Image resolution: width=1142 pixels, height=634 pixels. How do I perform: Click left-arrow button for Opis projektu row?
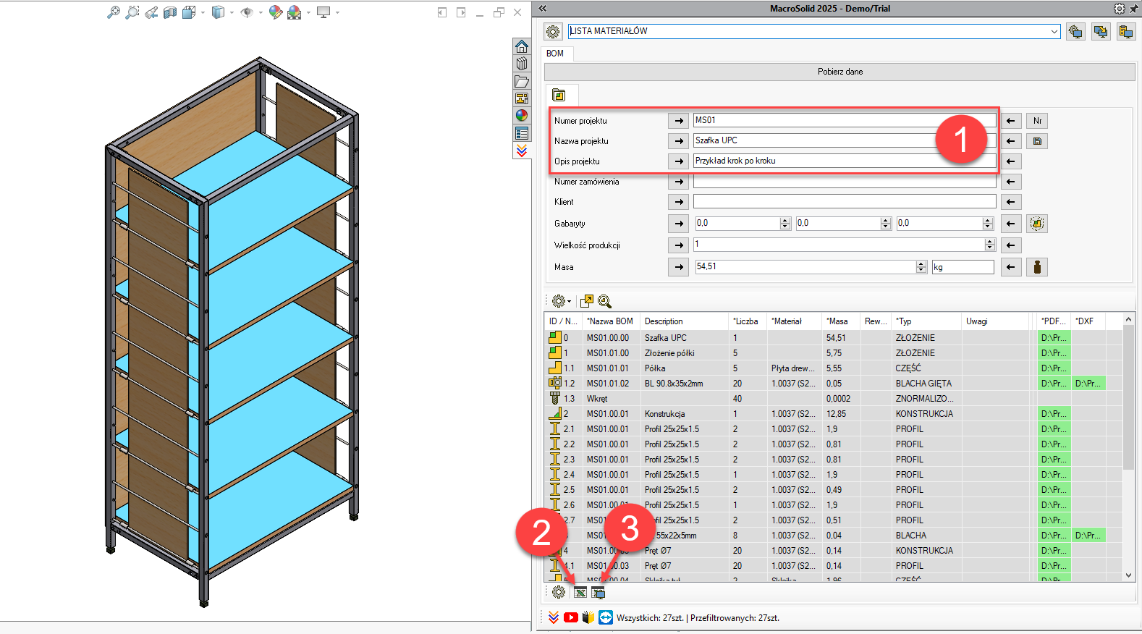coord(1011,161)
